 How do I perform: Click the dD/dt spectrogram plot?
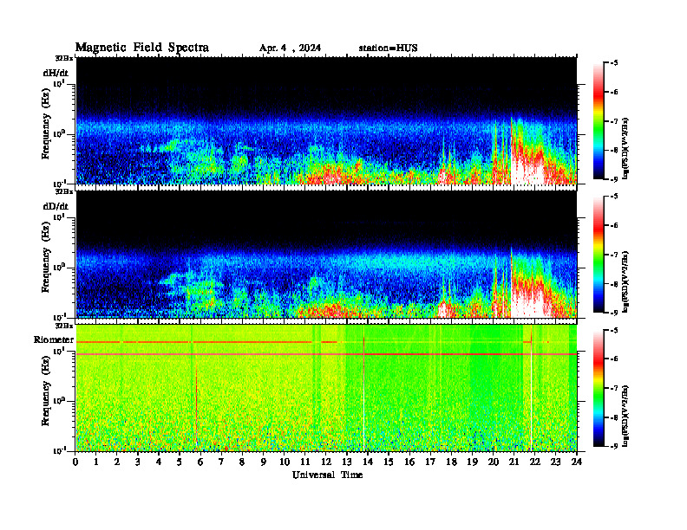pyautogui.click(x=326, y=254)
